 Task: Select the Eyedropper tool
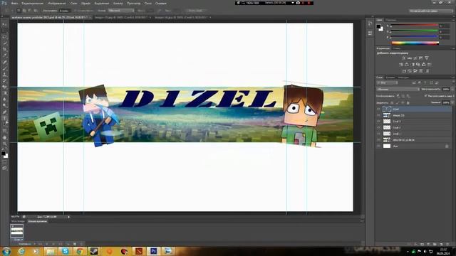[x=4, y=55]
